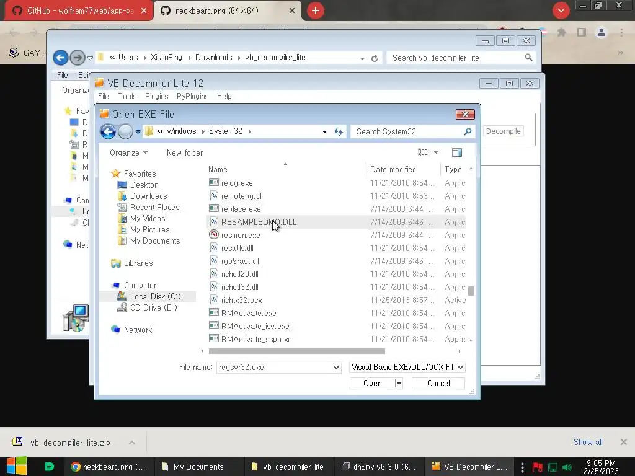Toggle the preview pane icon
Viewport: 635px width, 476px height.
point(457,152)
